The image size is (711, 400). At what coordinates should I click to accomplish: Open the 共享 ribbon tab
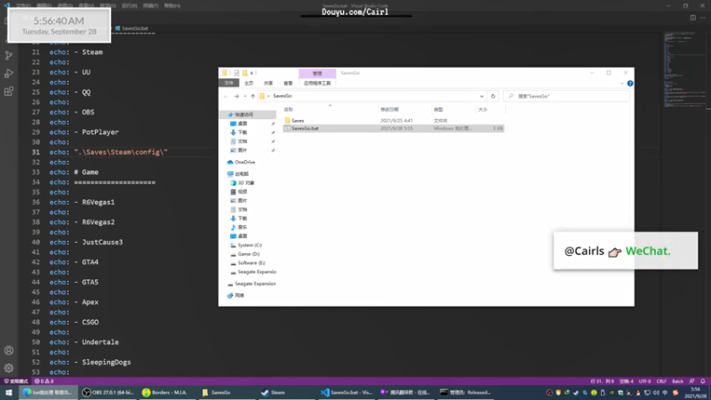[268, 84]
